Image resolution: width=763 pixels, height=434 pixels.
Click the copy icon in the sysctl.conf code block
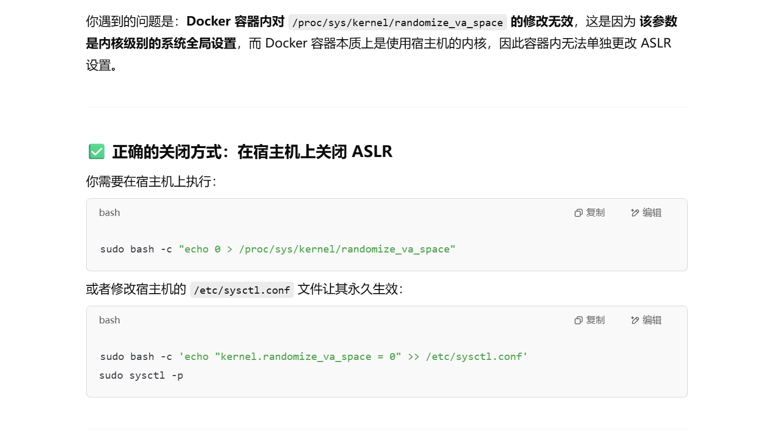[578, 320]
